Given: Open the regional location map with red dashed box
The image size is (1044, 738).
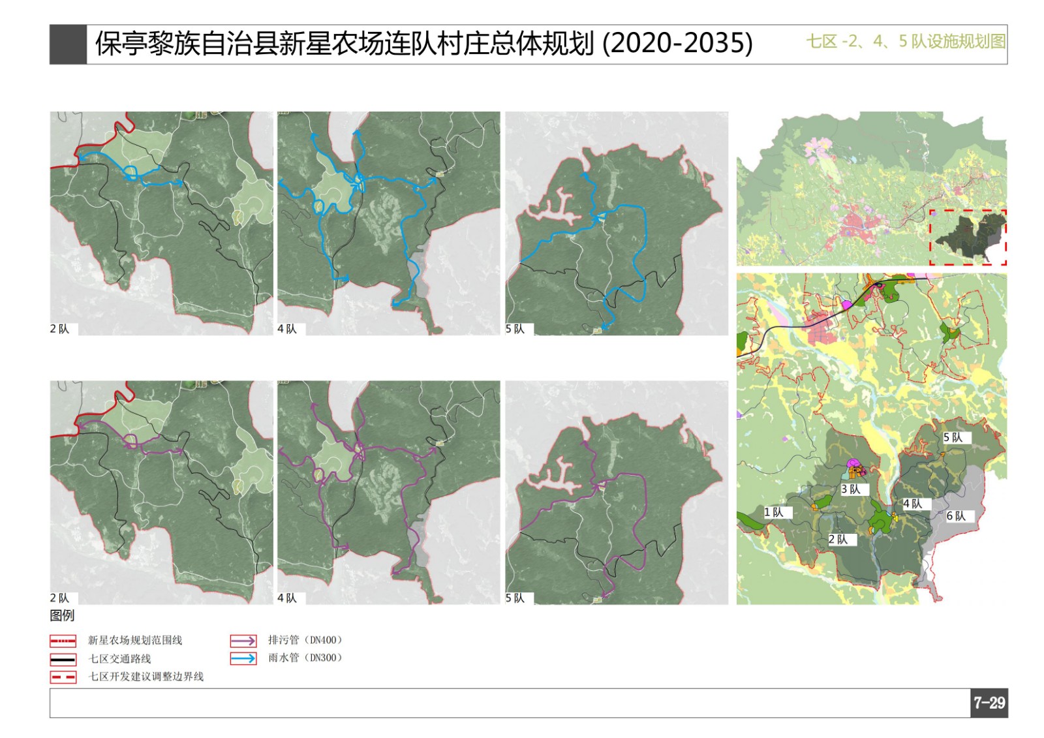Looking at the screenshot, I should (x=872, y=189).
